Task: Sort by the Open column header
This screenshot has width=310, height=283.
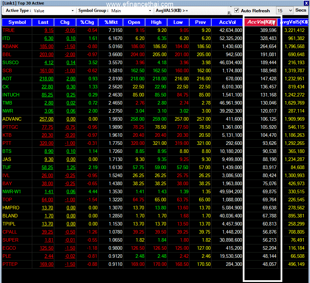Action: pos(134,22)
